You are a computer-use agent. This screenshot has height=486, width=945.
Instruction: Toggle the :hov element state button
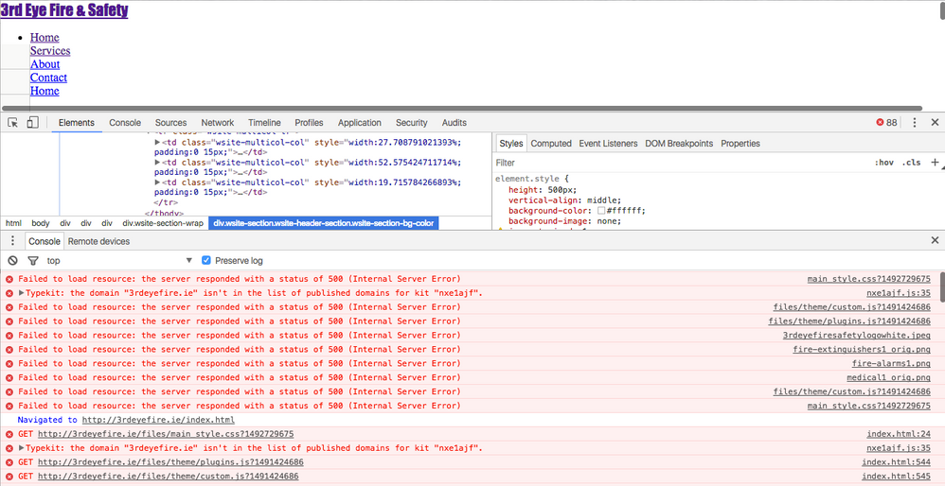(883, 163)
